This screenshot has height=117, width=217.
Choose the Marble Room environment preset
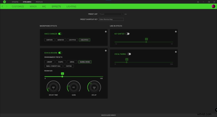pos(85,62)
